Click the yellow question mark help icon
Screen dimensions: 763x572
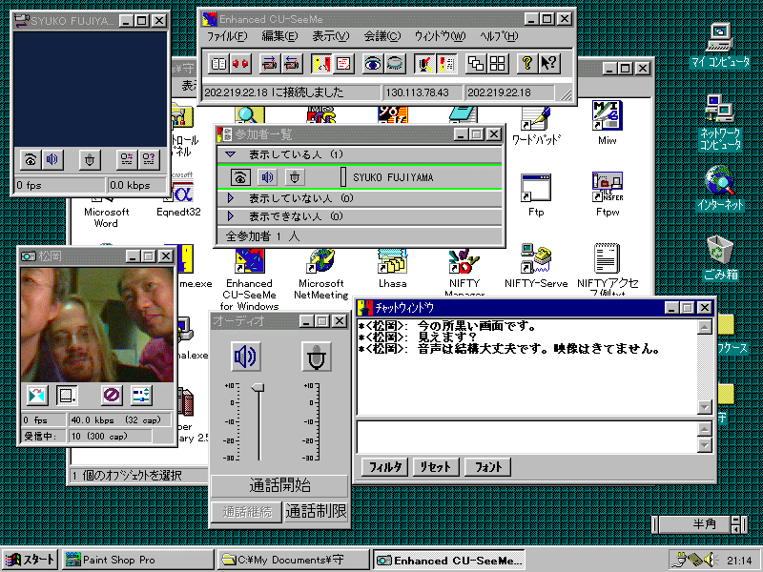pyautogui.click(x=527, y=64)
